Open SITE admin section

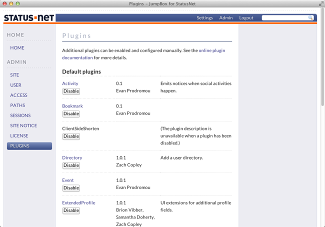pos(14,75)
